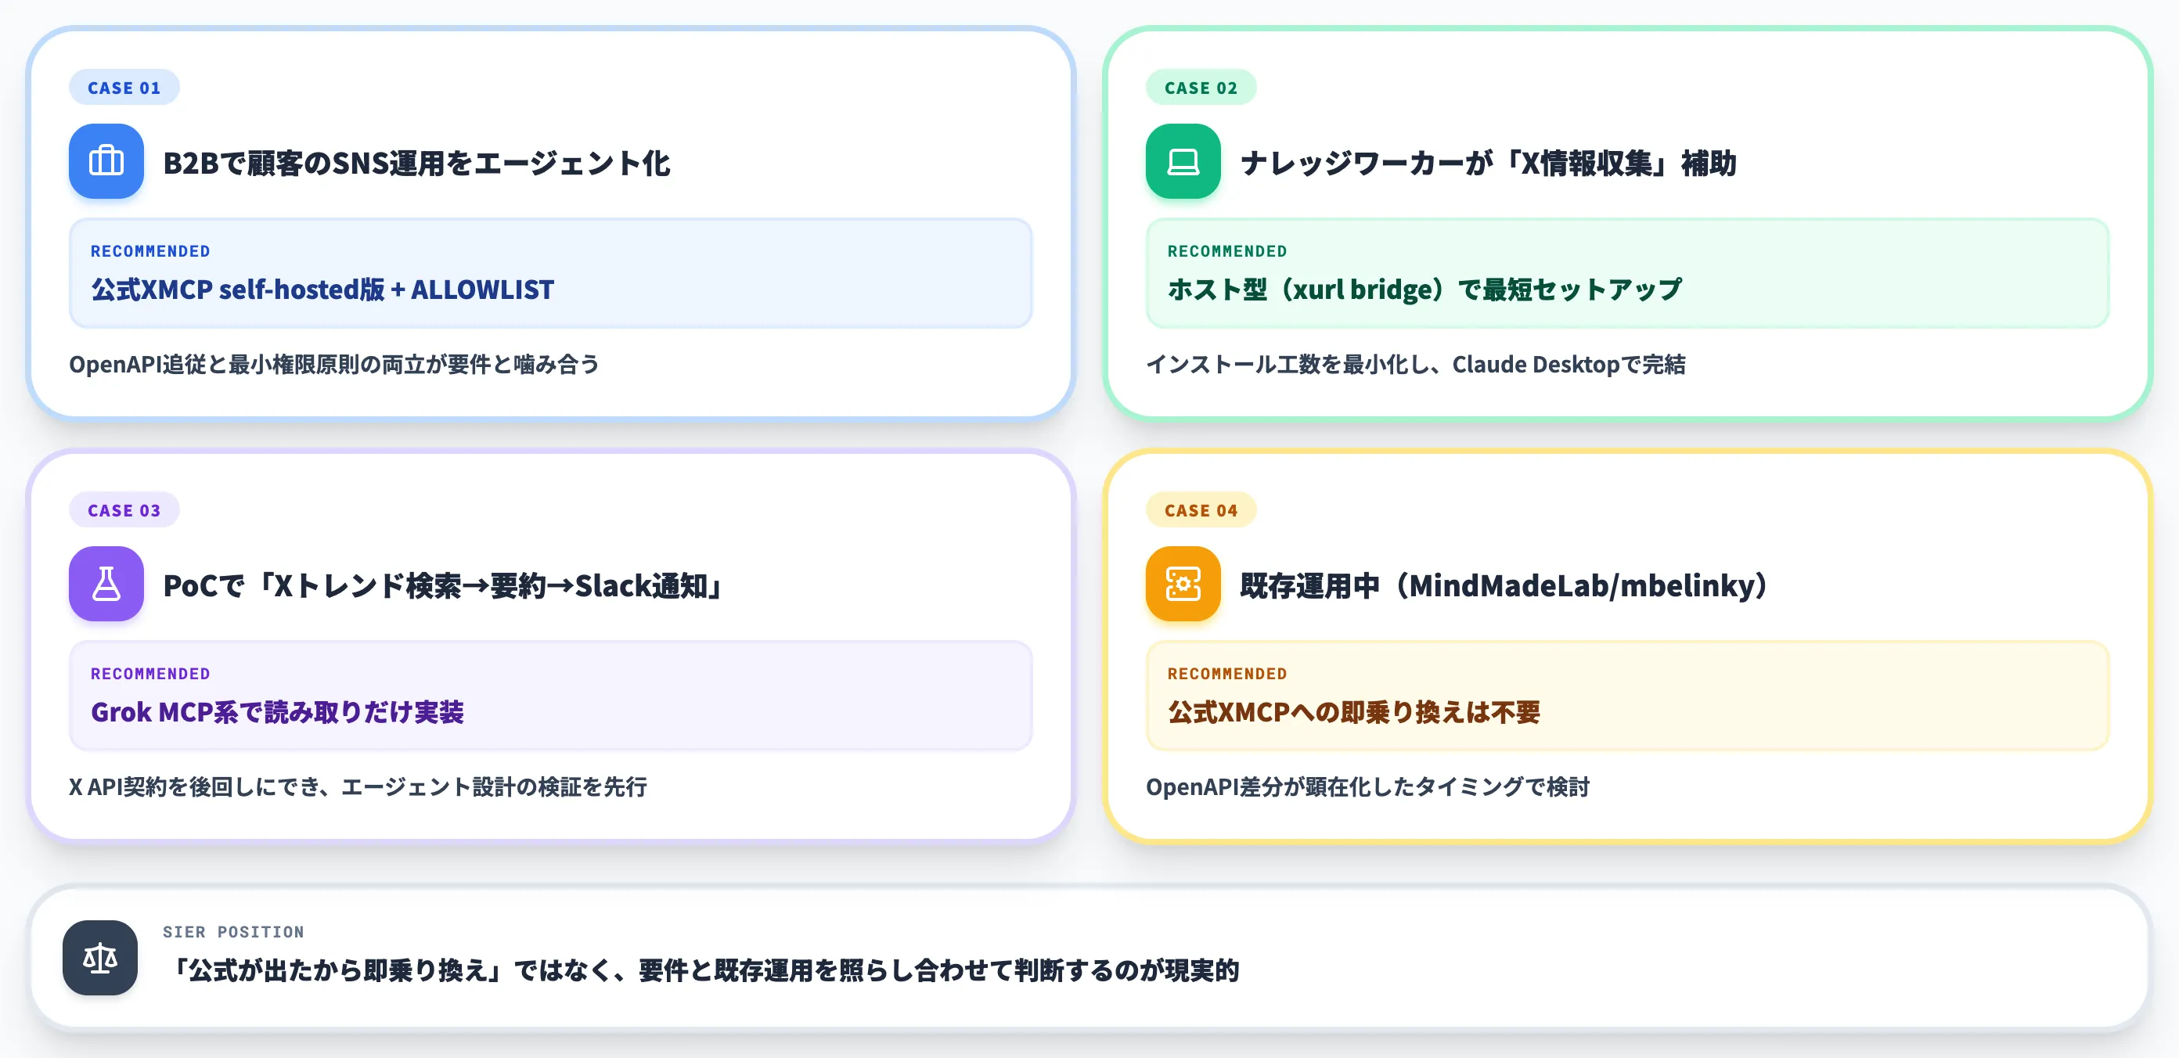Click text インストール工数を最小化し、Claude Desktopで完結
Image resolution: width=2179 pixels, height=1058 pixels.
pyautogui.click(x=1415, y=365)
